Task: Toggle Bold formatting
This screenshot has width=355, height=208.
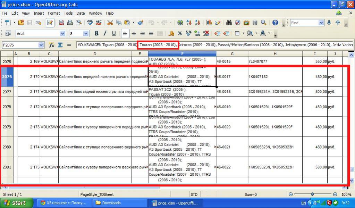Action: [96, 34]
